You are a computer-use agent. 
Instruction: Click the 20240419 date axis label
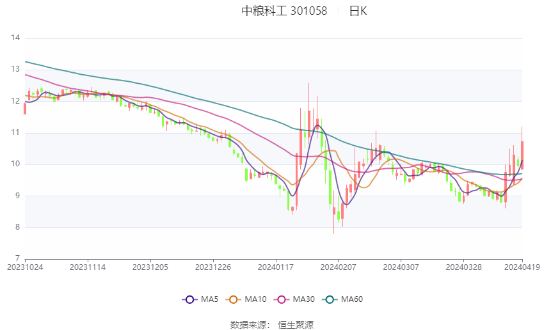pyautogui.click(x=522, y=267)
